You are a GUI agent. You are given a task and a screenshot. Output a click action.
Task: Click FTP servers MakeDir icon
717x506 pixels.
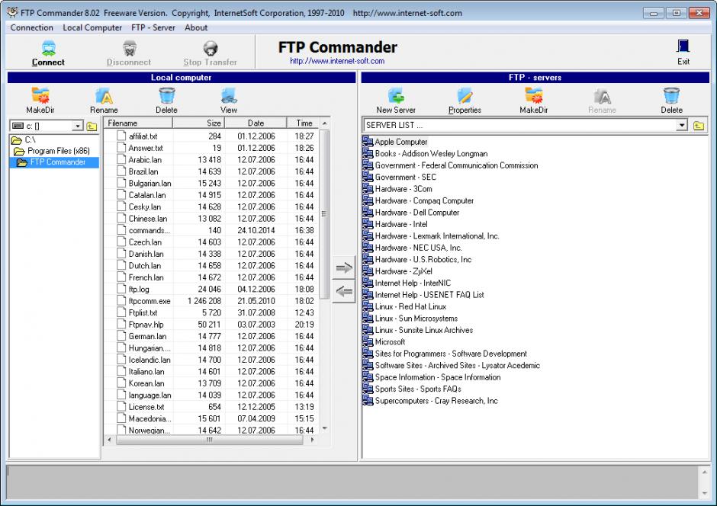click(534, 96)
